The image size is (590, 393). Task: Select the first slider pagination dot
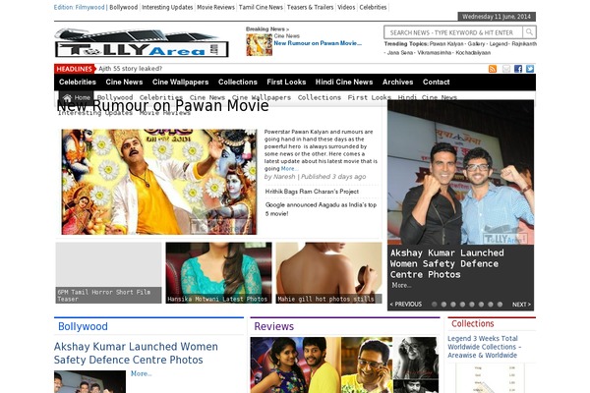pyautogui.click(x=433, y=304)
